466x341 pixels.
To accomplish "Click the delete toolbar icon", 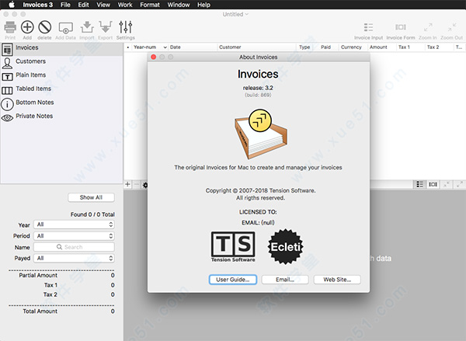I will point(44,27).
